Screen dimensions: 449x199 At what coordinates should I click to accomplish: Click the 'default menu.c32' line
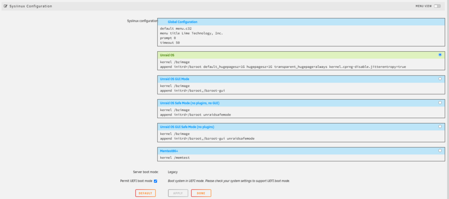click(x=176, y=29)
